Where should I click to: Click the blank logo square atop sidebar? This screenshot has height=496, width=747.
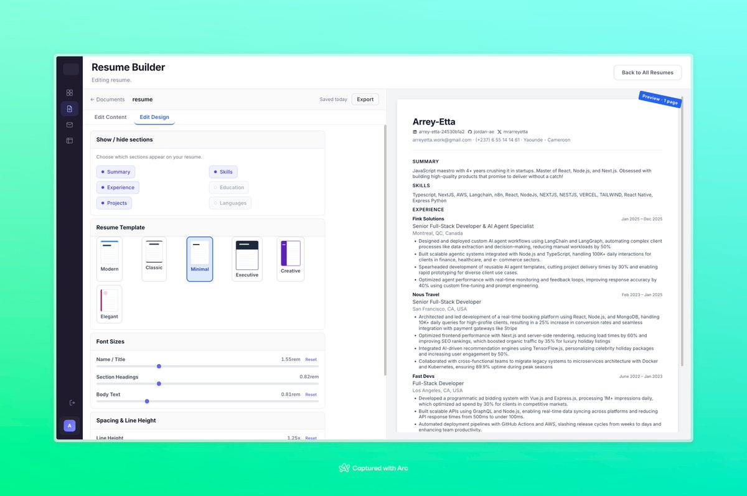[71, 69]
